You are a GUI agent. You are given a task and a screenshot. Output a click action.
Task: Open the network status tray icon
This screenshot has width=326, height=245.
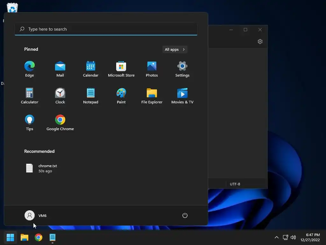(x=285, y=237)
